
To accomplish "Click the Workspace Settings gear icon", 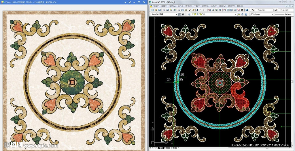I will tap(179, 14).
